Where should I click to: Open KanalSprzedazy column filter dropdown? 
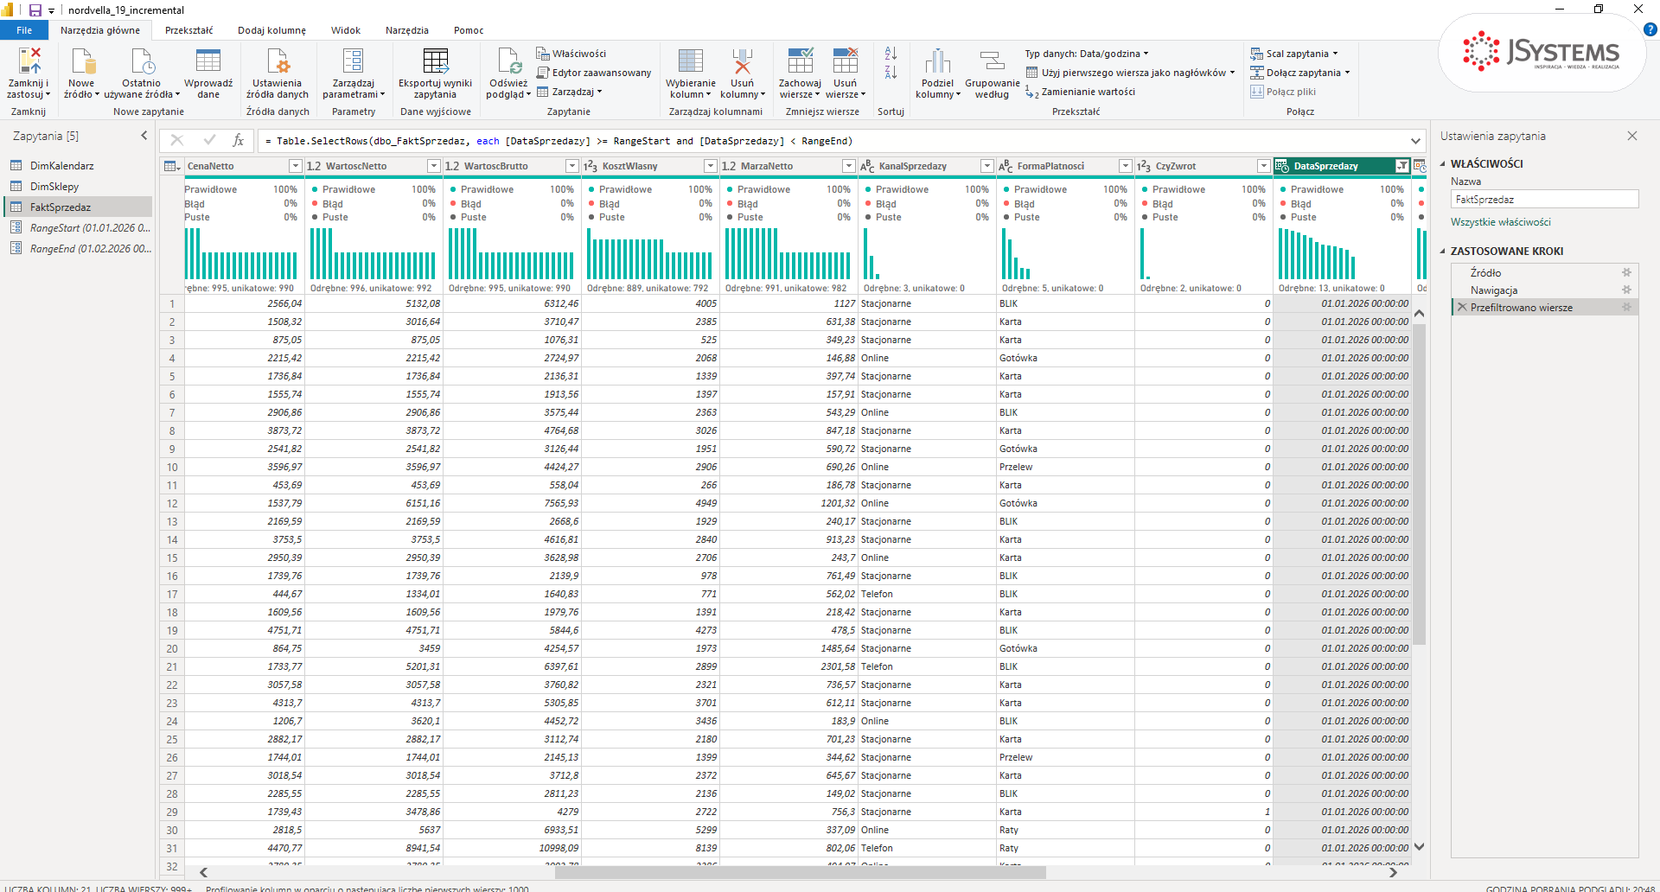point(986,166)
